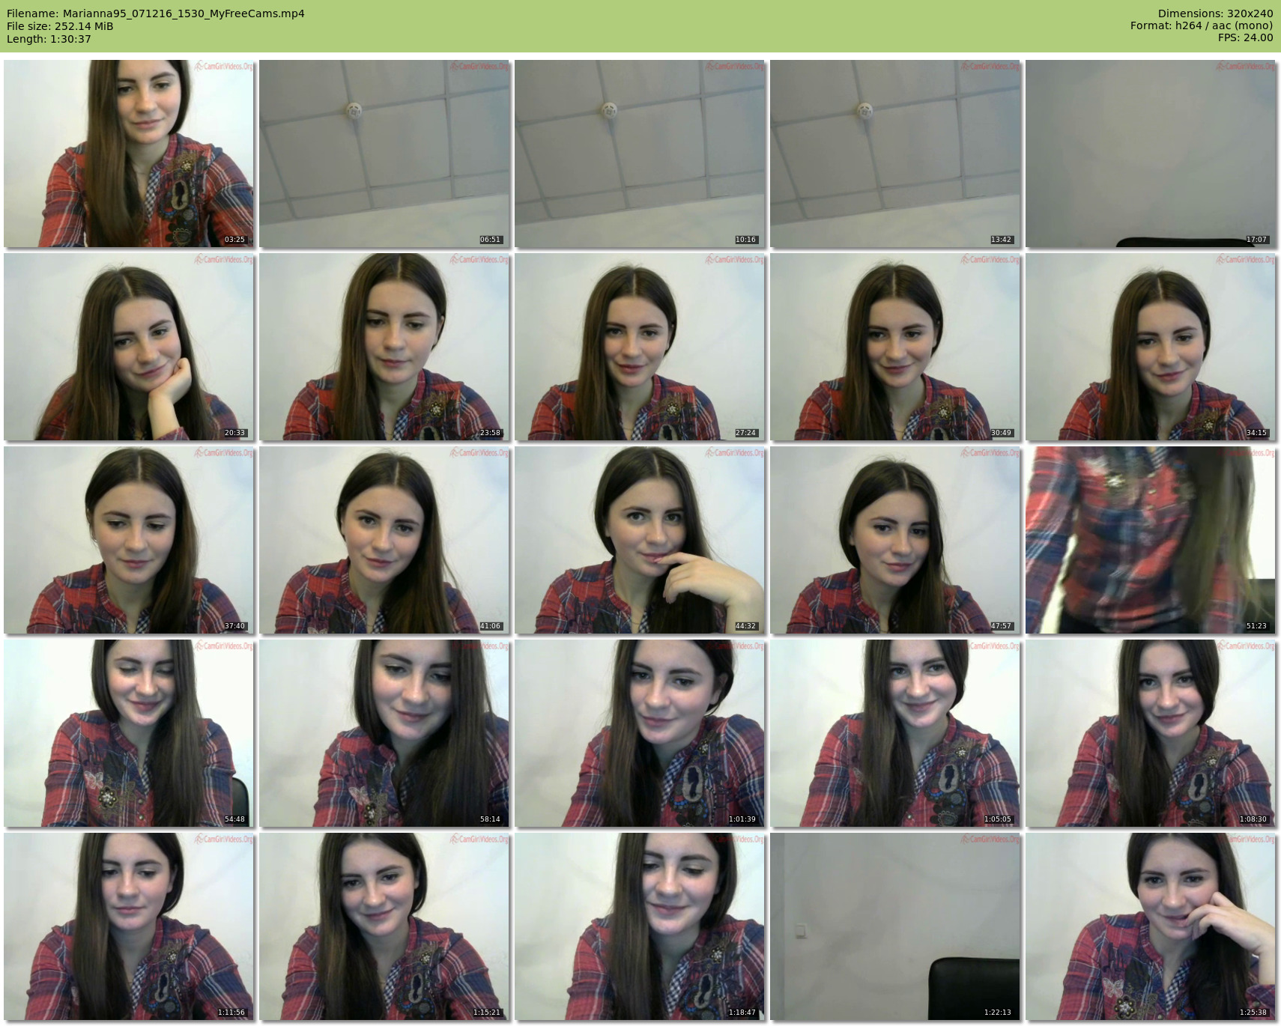Select the frame stamped 44:32
The width and height of the screenshot is (1281, 1026).
(x=640, y=540)
